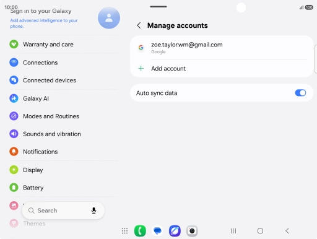Open Connections settings
Viewport: 317px width, 239px height.
pos(63,63)
